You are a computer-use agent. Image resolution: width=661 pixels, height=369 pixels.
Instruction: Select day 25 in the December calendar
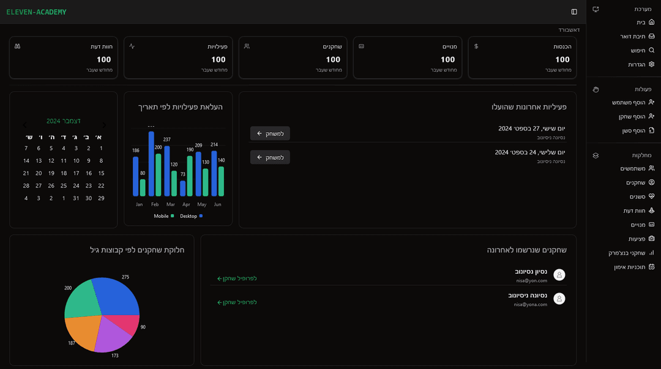[x=64, y=185]
